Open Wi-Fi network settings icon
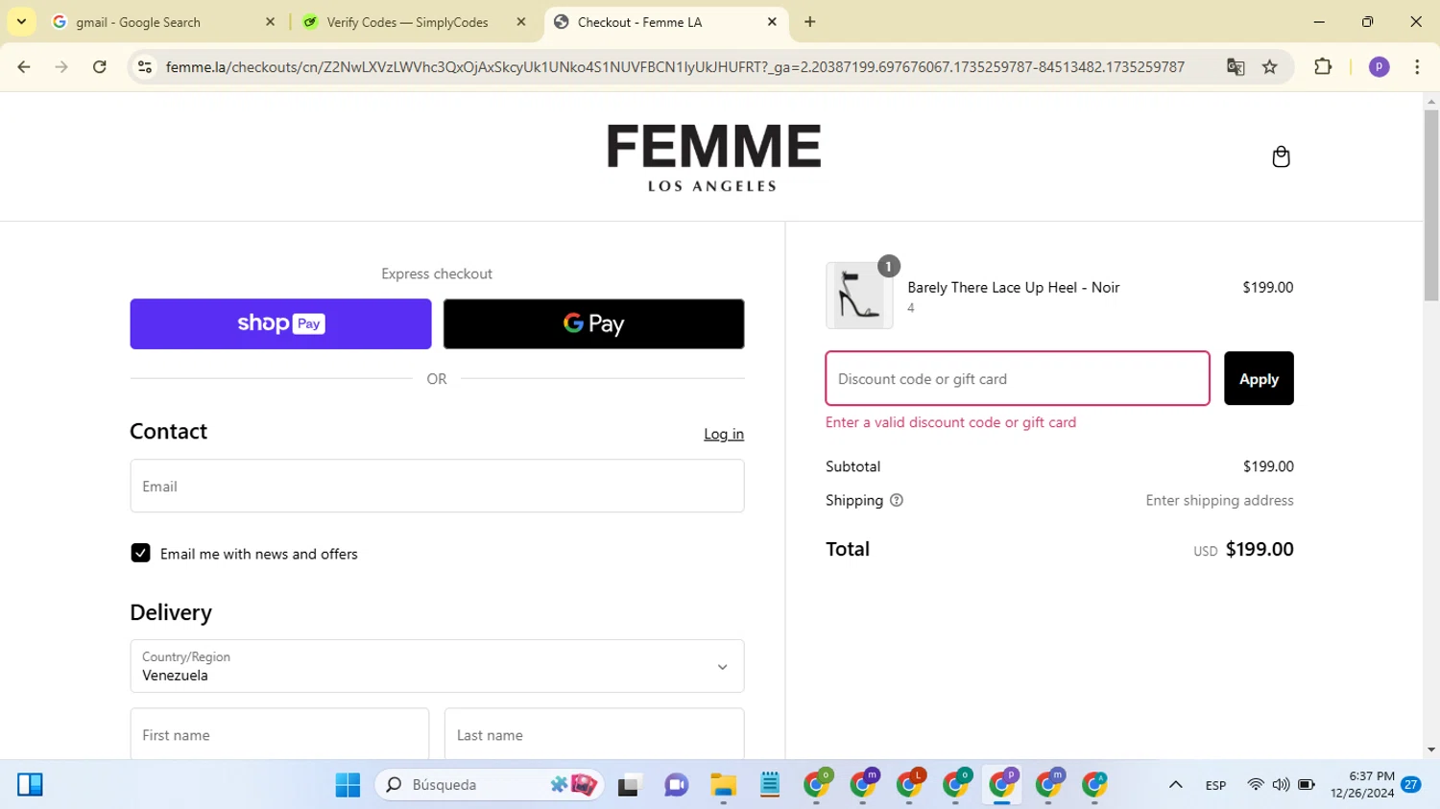The image size is (1440, 809). point(1256,785)
